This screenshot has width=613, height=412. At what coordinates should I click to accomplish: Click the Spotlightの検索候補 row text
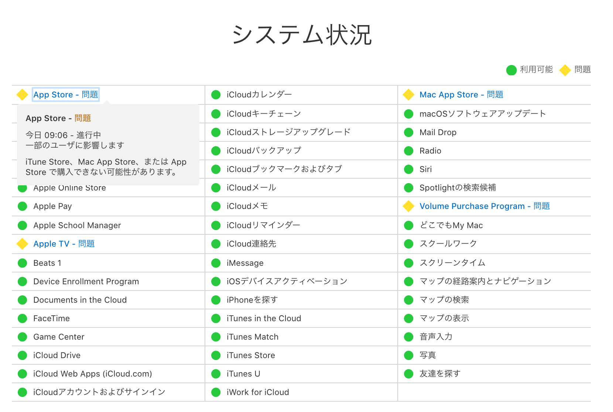[458, 188]
